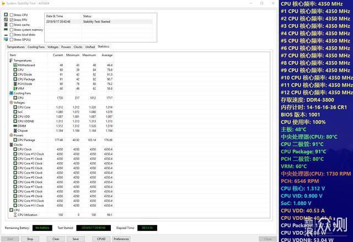This screenshot has width=353, height=242.
Task: Click PCH 6546 RPM in overlay panel
Action: 299,181
